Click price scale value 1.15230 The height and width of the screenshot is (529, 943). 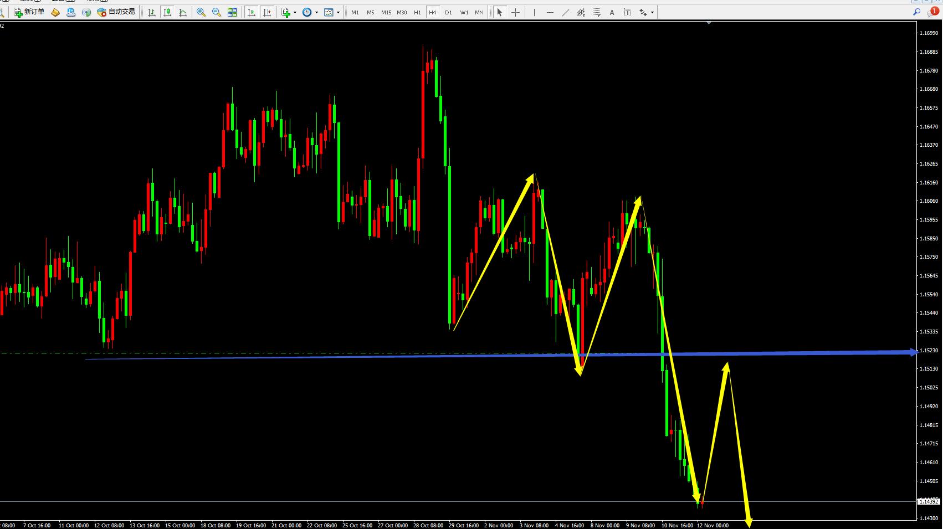929,351
